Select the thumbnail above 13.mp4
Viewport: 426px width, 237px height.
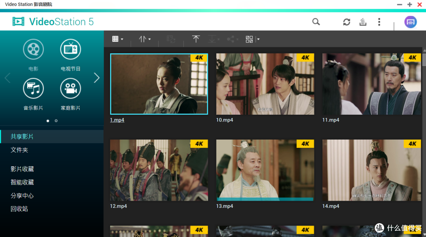click(x=265, y=170)
